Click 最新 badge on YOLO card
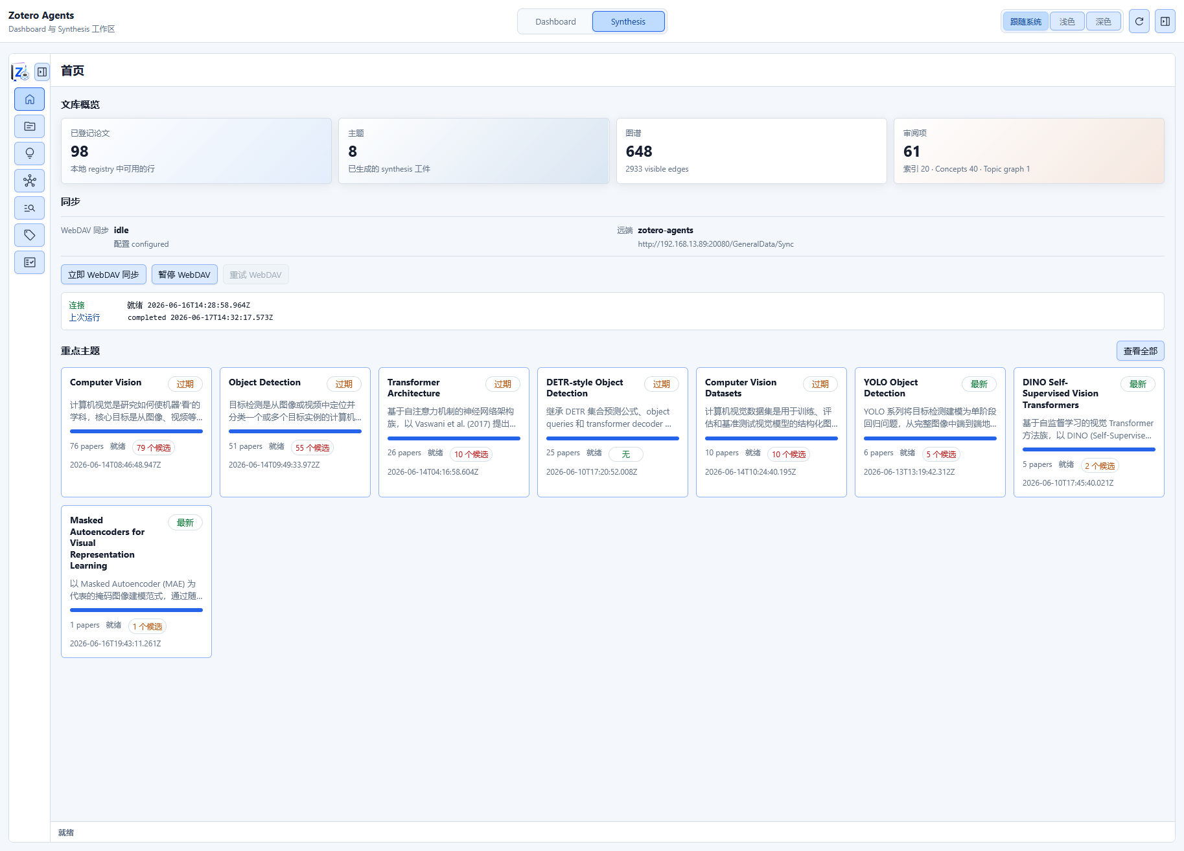 979,384
